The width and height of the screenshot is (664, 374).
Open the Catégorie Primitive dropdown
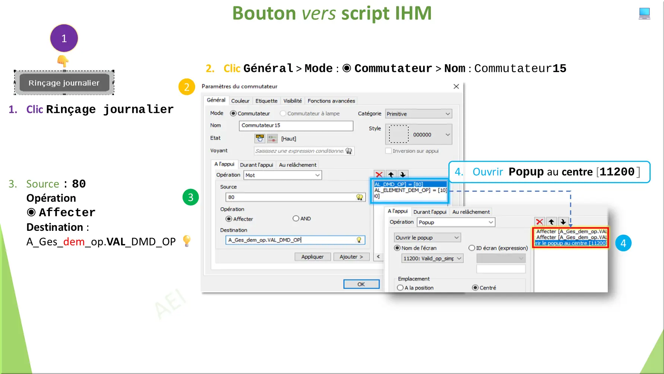[x=418, y=114]
